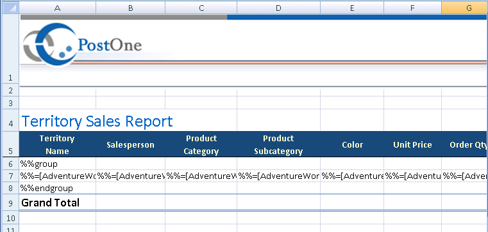Click the Select All corner button
The height and width of the screenshot is (232, 488).
[10, 8]
